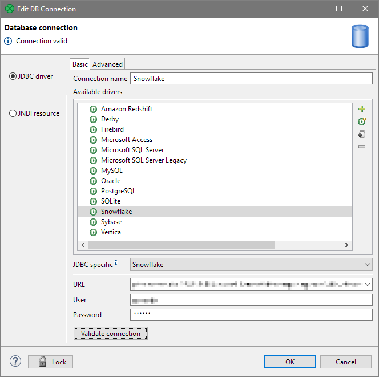Image resolution: width=379 pixels, height=377 pixels.
Task: Click the Microsoft SQL Server Legacy driver icon
Action: [93, 160]
